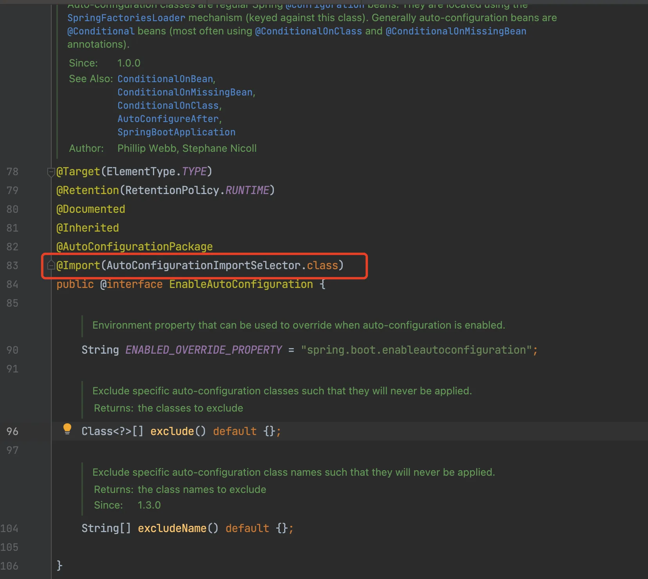Image resolution: width=648 pixels, height=579 pixels.
Task: Follow the inline @ConditionalOnMissingBean link in the description
Action: click(x=456, y=31)
